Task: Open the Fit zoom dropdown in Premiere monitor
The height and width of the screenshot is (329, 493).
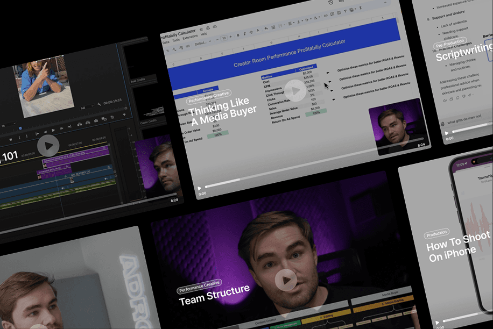Action: (x=8, y=125)
